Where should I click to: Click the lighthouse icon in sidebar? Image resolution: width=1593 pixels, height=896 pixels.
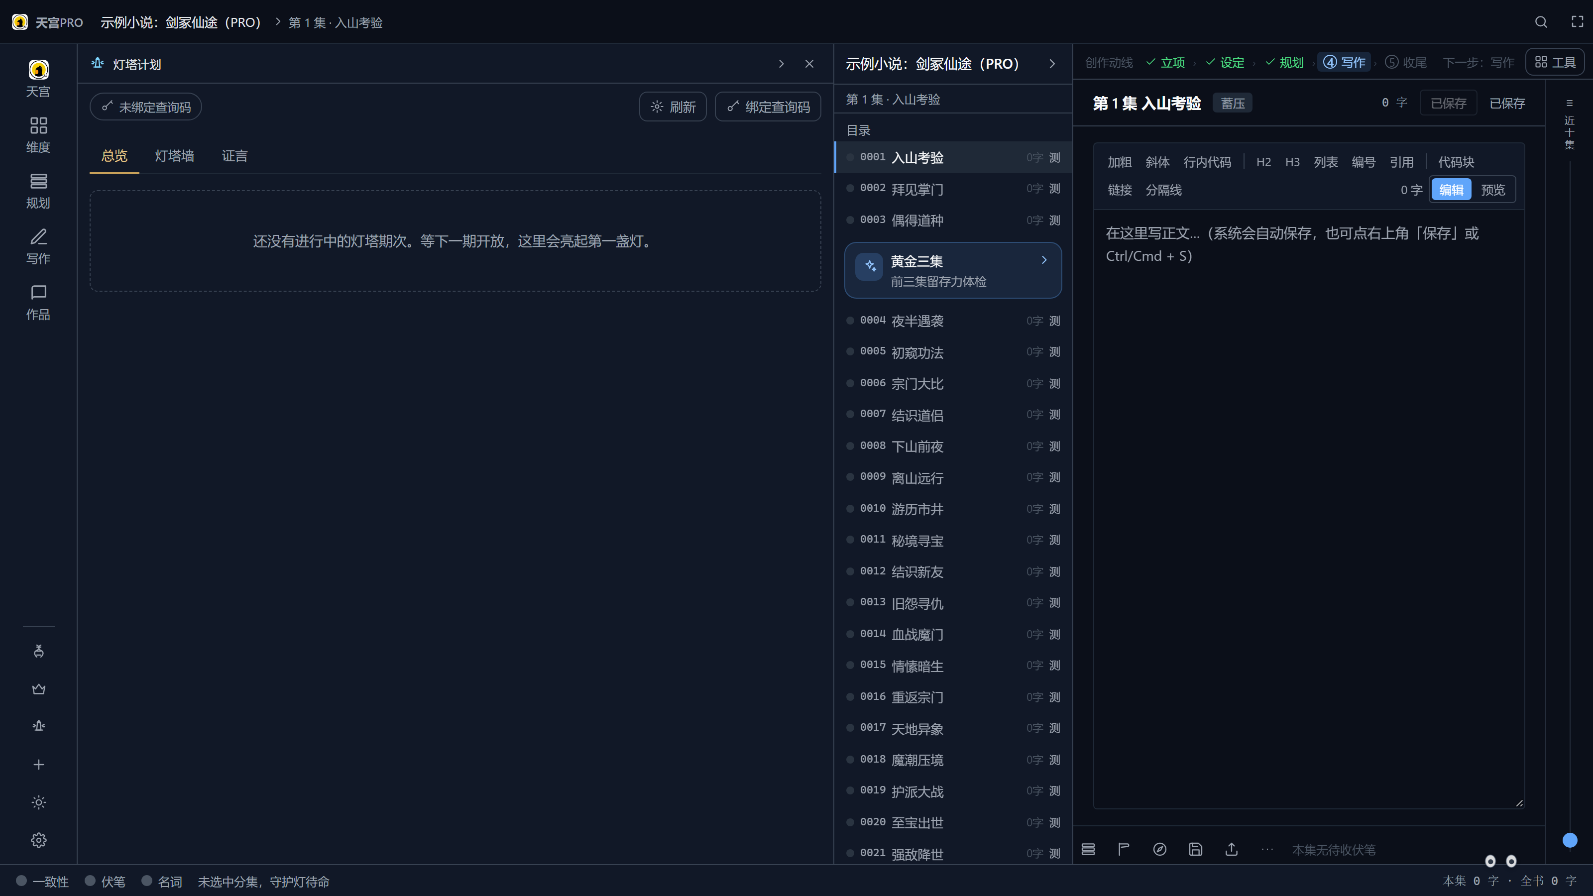pos(39,726)
